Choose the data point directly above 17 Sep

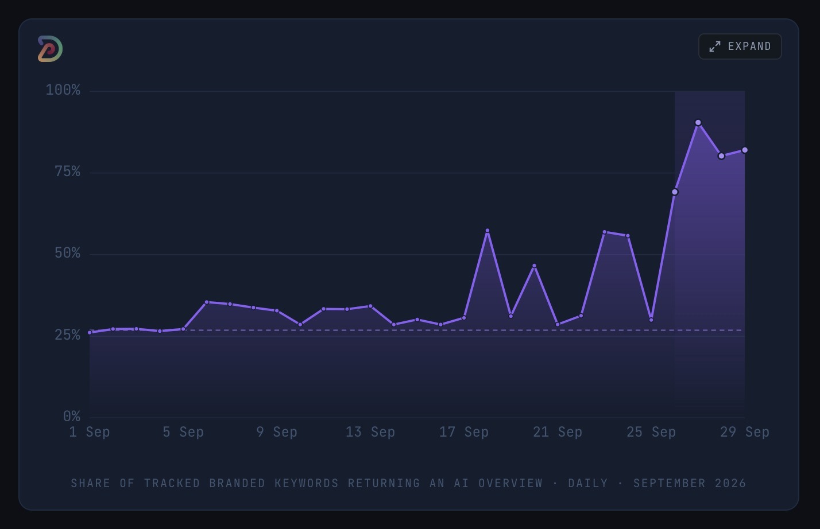(464, 318)
